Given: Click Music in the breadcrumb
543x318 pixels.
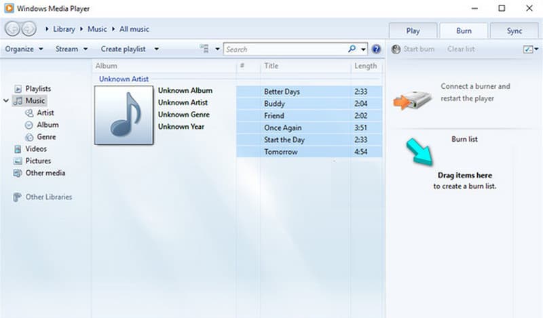Looking at the screenshot, I should point(97,29).
